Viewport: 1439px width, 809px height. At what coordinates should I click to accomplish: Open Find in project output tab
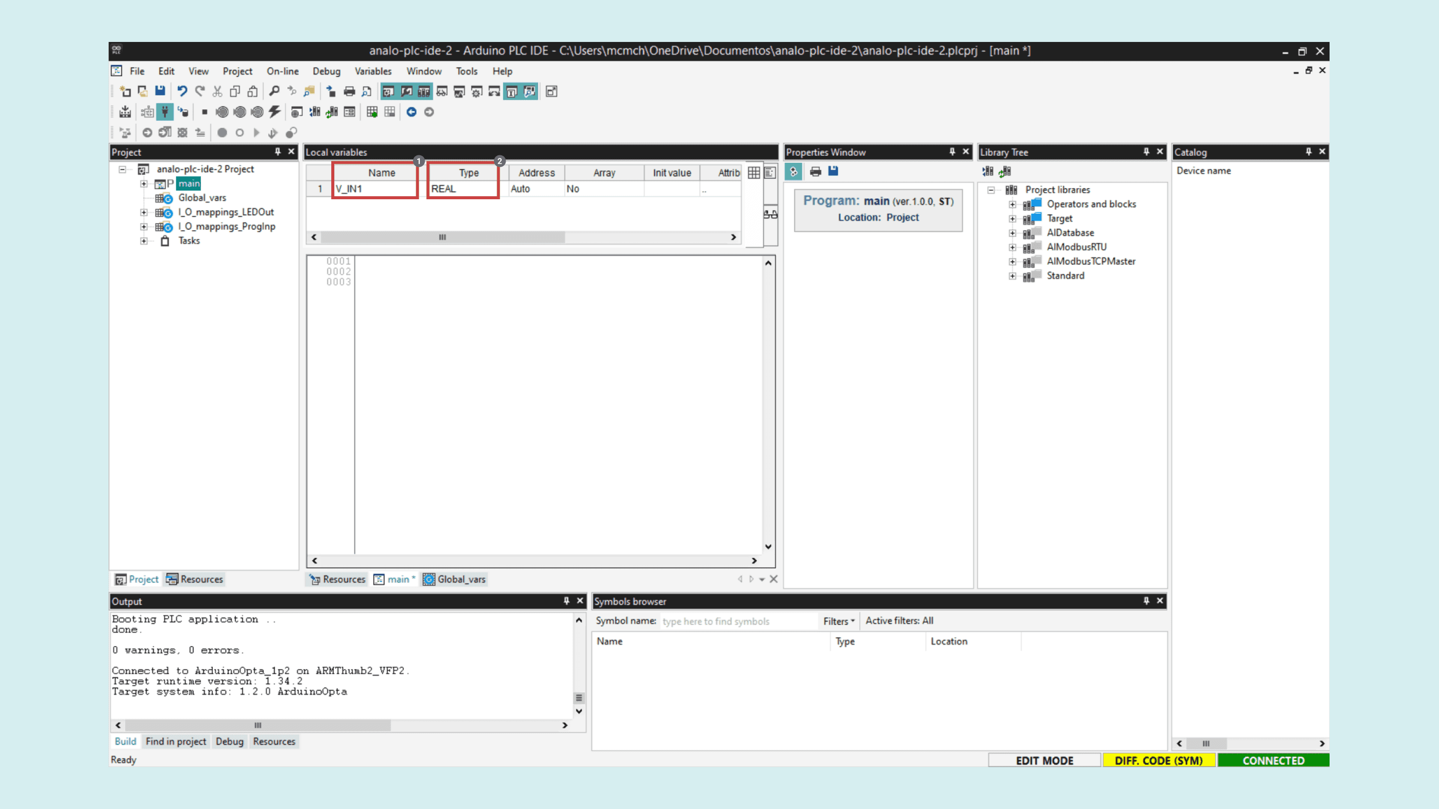pos(175,741)
